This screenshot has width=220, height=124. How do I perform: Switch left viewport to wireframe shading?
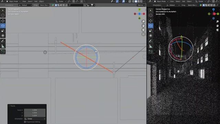click(x=133, y=1)
